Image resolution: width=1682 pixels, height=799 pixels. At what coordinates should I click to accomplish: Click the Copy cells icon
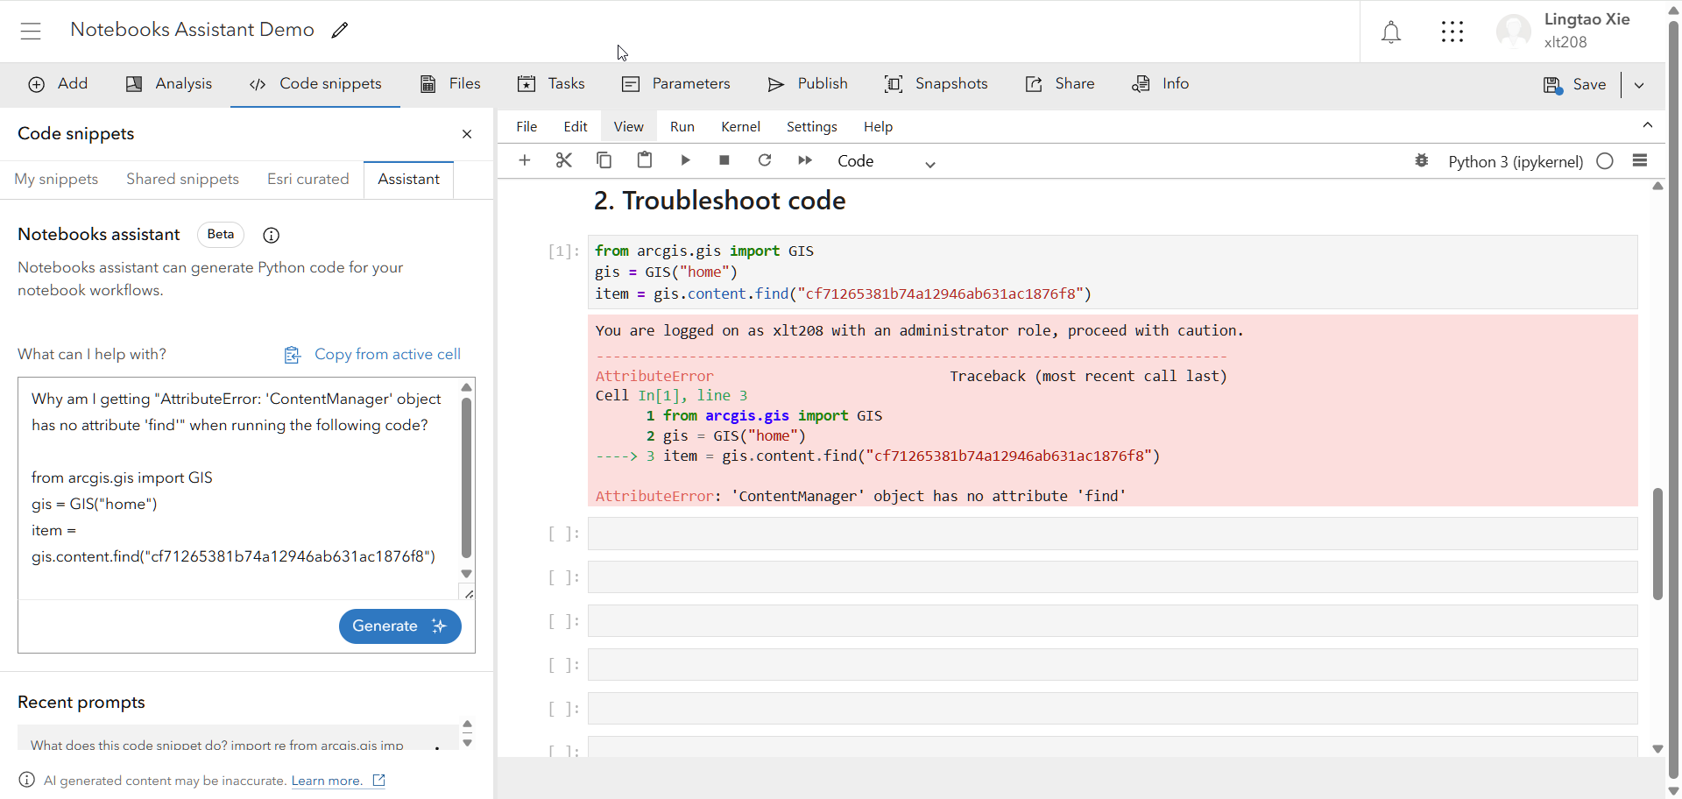pos(604,160)
